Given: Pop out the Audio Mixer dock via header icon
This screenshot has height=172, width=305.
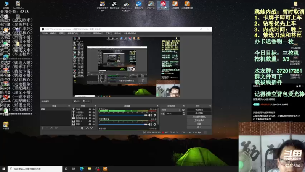Looking at the screenshot, I should point(157,106).
